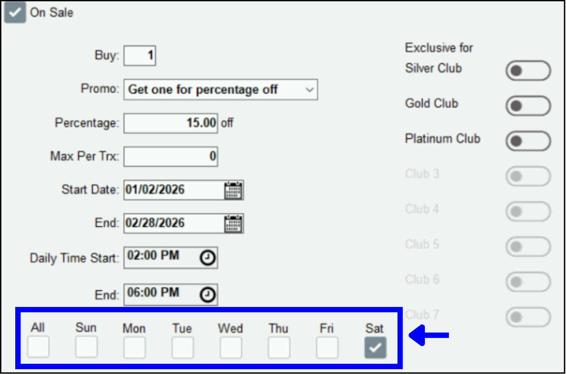Uncheck the On Sale checkbox

click(x=15, y=13)
